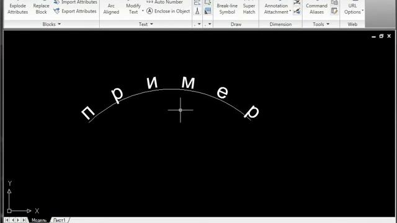Click the upper icon right of Command Aliases

pyautogui.click(x=334, y=2)
